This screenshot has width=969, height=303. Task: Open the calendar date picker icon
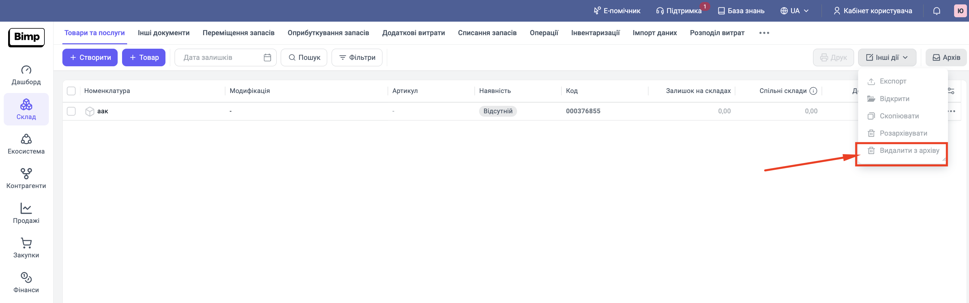click(x=268, y=57)
